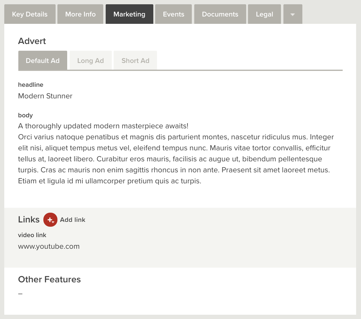Click the headline field label
This screenshot has width=361, height=319.
[31, 85]
